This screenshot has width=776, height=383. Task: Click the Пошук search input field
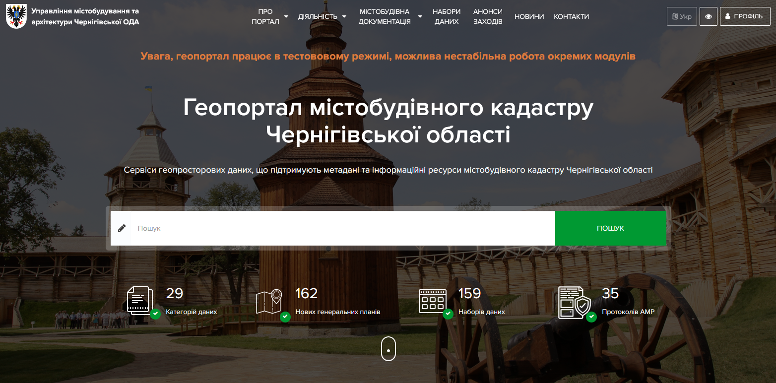click(x=342, y=228)
